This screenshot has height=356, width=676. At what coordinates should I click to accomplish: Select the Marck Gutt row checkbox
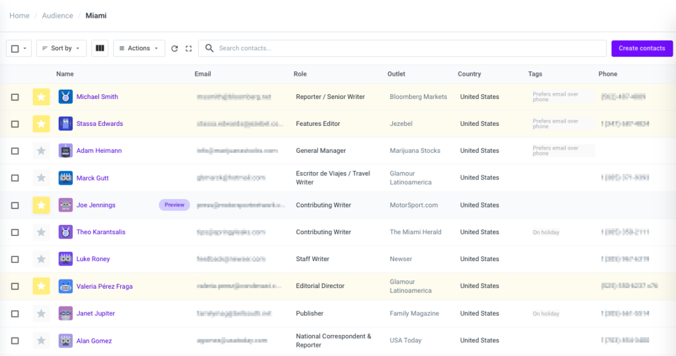[15, 178]
